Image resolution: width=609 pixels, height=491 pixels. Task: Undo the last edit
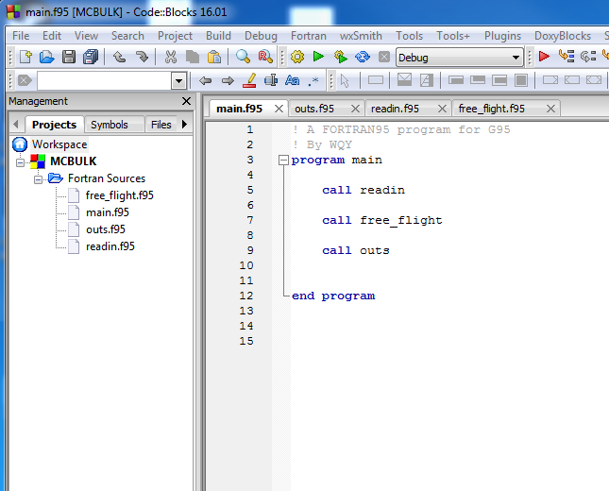coord(119,57)
